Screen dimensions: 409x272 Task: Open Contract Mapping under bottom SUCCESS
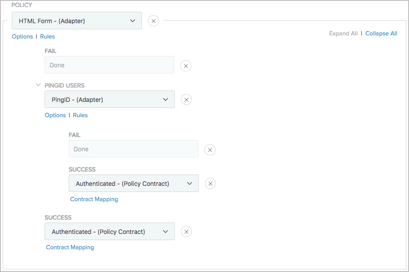point(70,247)
